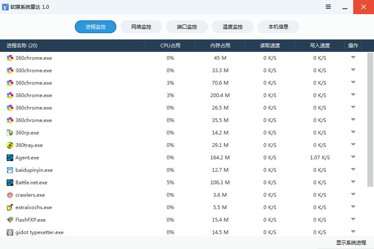Sort by 写入速度 column header
374x249 pixels.
tap(320, 46)
